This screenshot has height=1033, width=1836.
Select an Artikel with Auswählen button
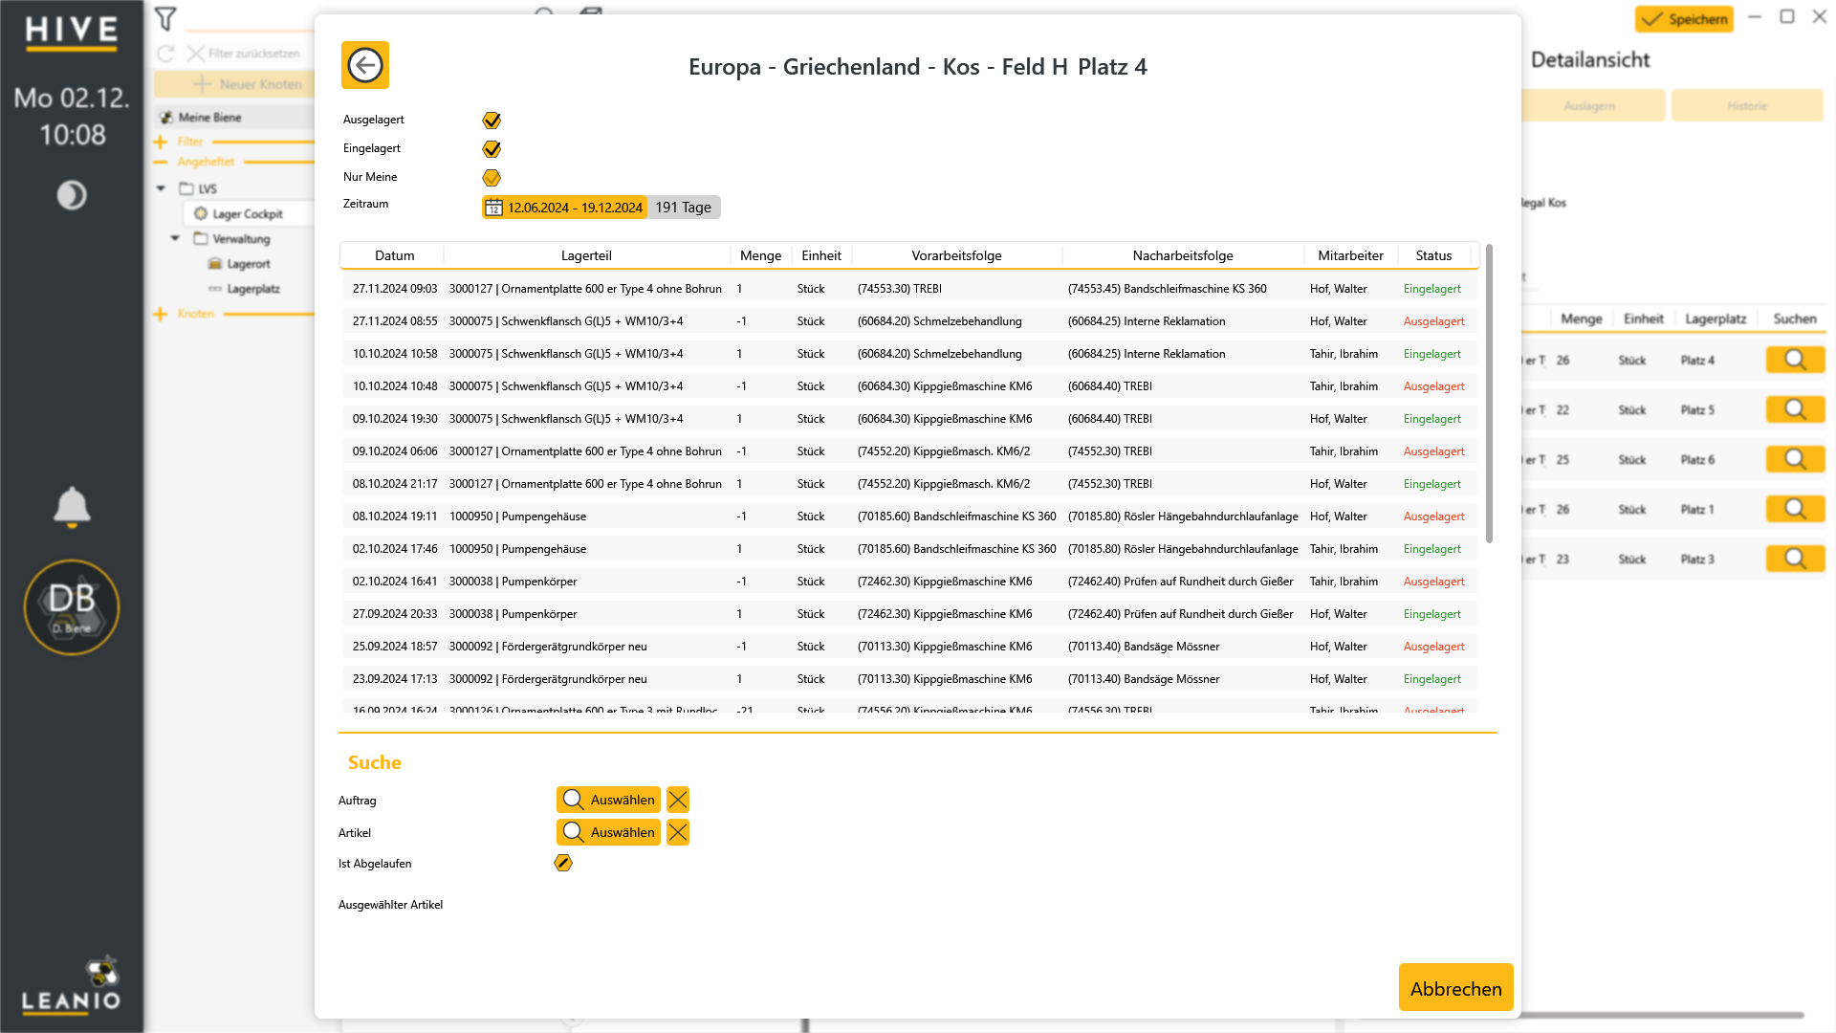pos(608,832)
